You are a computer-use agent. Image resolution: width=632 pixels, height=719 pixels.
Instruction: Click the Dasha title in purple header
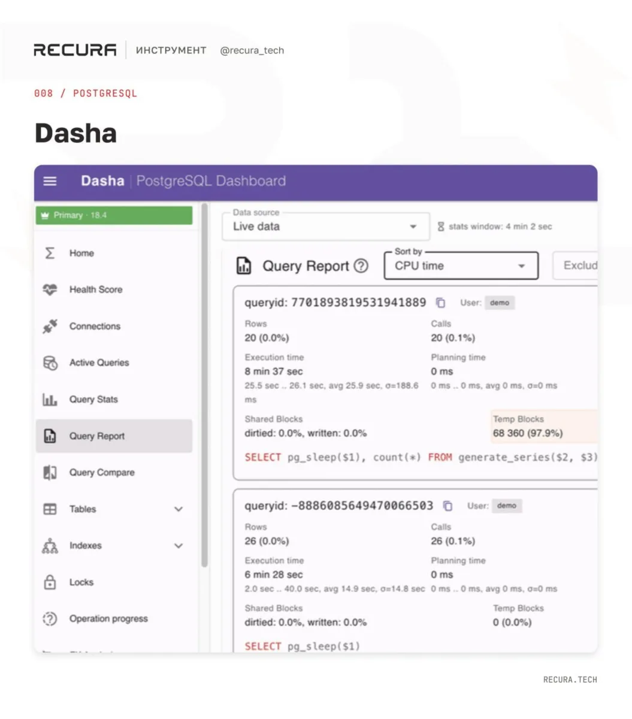102,181
